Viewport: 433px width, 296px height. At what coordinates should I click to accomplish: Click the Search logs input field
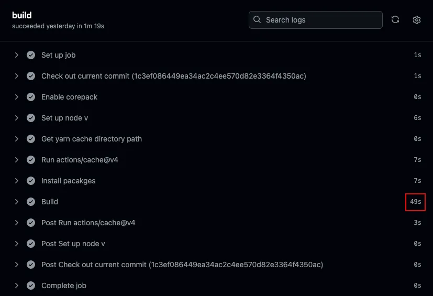tap(315, 20)
